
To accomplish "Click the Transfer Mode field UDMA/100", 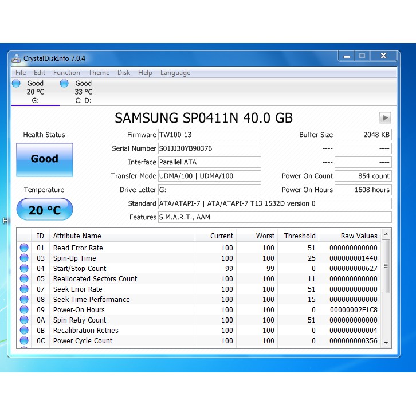I will (x=210, y=176).
